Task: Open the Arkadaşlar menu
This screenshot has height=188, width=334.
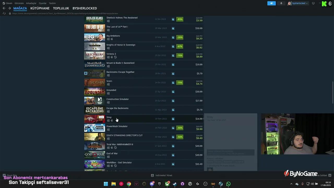Action: tap(31, 3)
